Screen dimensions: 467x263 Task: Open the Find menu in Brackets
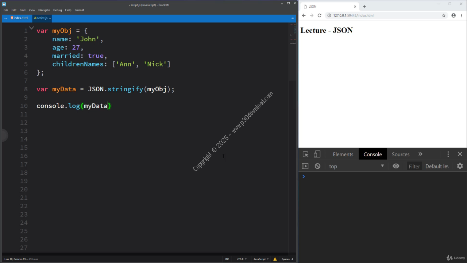[23, 10]
